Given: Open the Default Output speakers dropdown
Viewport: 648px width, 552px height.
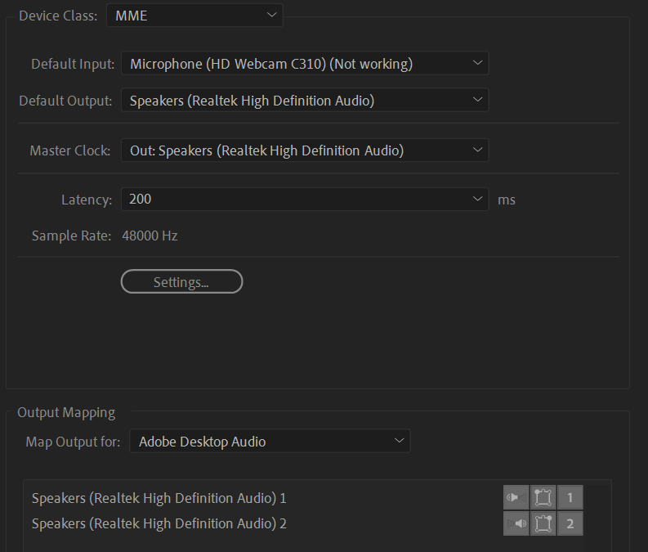Looking at the screenshot, I should [305, 100].
